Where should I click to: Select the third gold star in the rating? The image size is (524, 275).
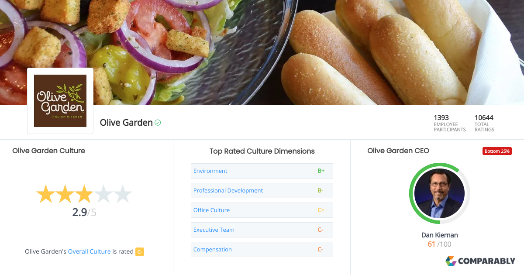tap(84, 193)
